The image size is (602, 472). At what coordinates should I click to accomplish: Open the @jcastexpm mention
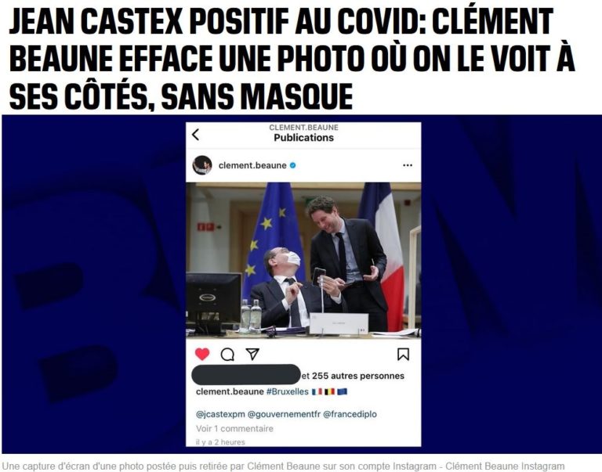[220, 414]
